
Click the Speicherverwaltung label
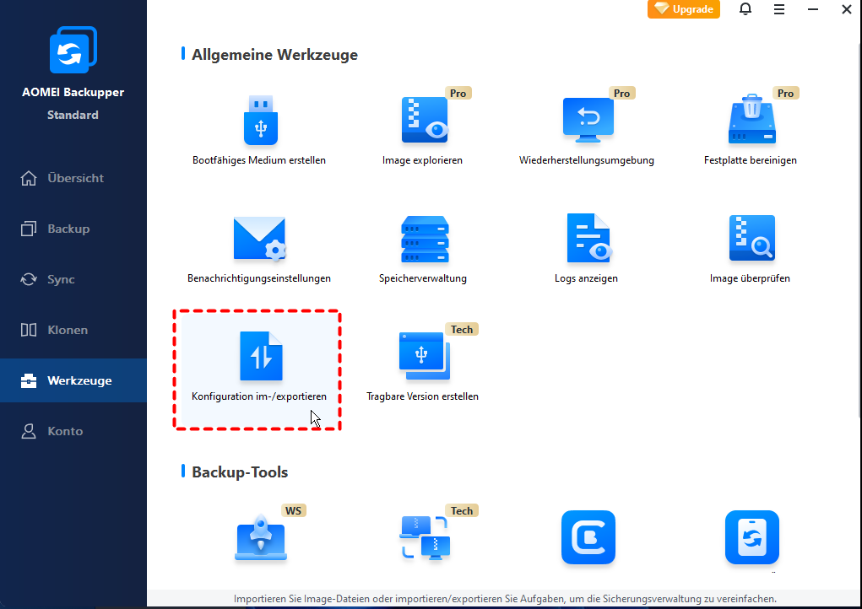point(423,278)
